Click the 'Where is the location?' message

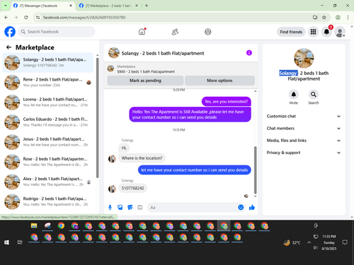pos(142,158)
